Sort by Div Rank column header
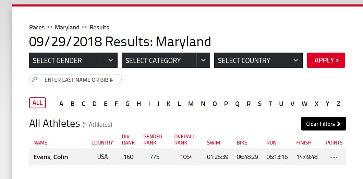 tap(128, 140)
